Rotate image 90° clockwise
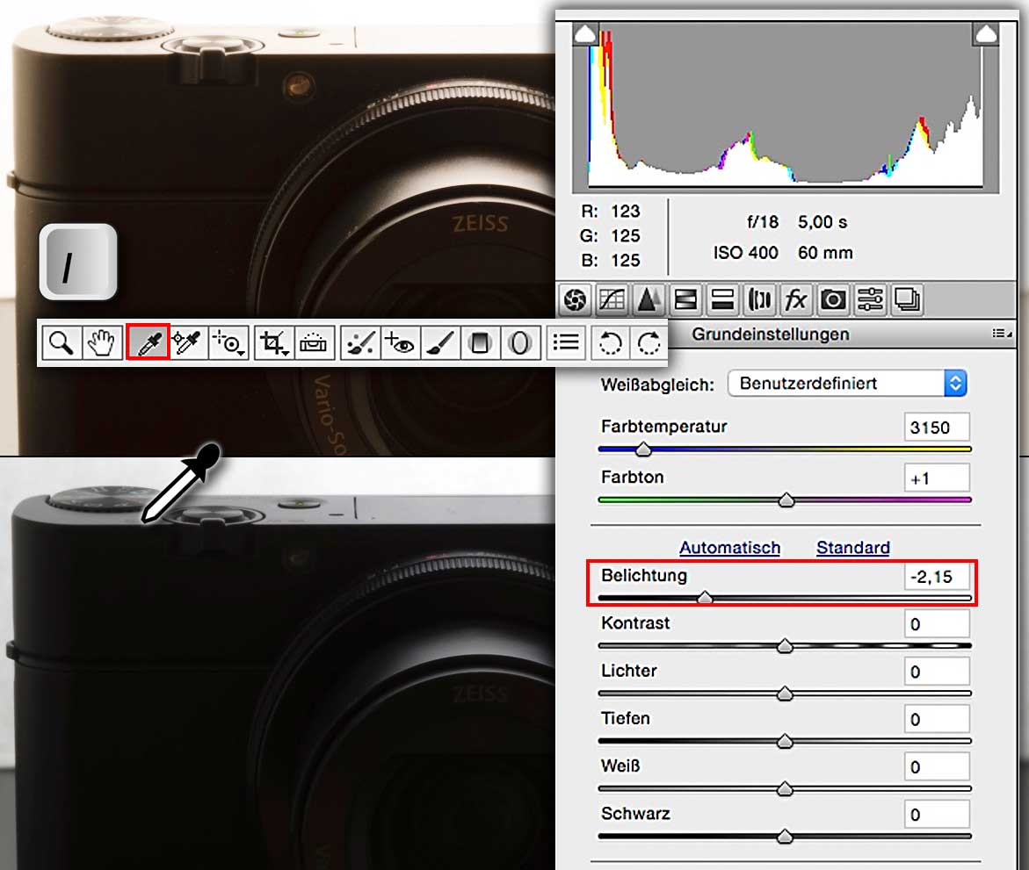This screenshot has width=1029, height=870. tap(649, 341)
